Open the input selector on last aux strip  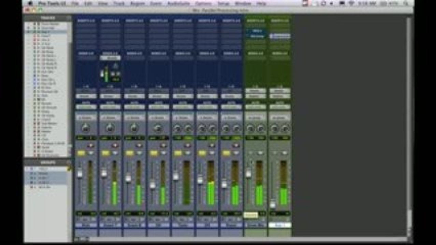(x=280, y=91)
